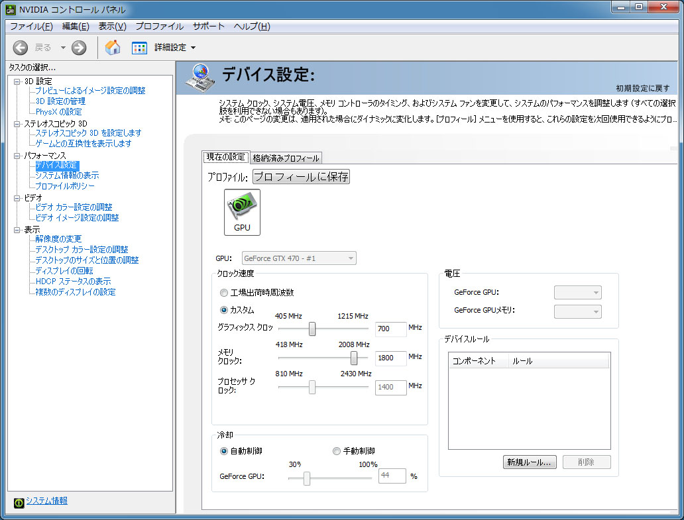The height and width of the screenshot is (520, 684).
Task: Select 自動制御 cooling radio button
Action: [224, 451]
